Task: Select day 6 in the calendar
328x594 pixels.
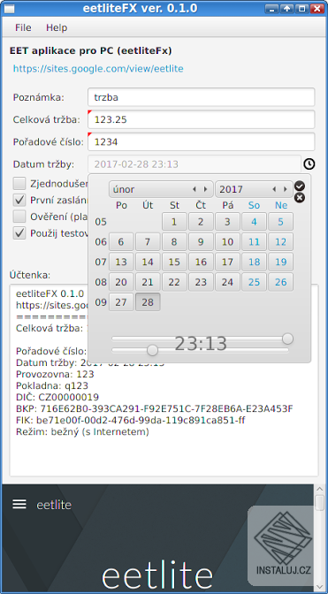Action: click(121, 241)
